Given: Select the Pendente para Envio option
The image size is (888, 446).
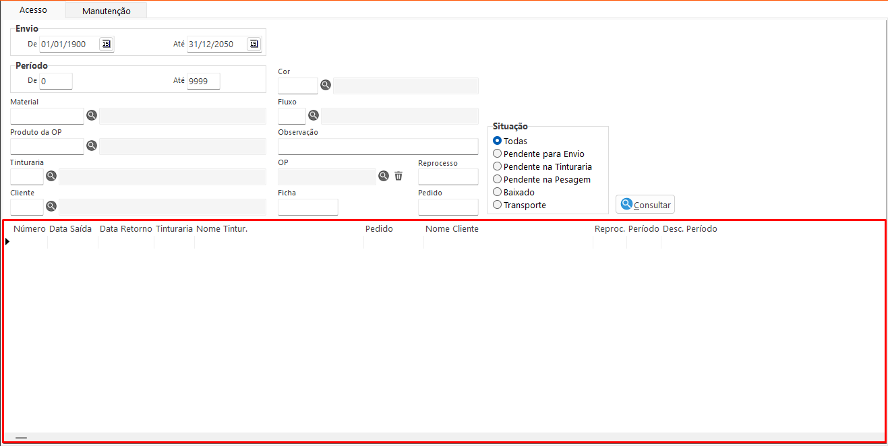Looking at the screenshot, I should tap(498, 154).
